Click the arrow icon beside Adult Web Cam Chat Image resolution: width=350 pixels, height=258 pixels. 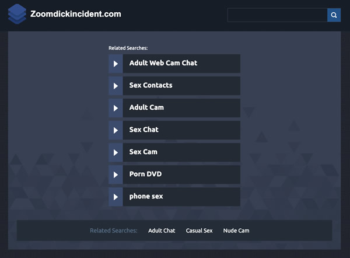point(116,64)
